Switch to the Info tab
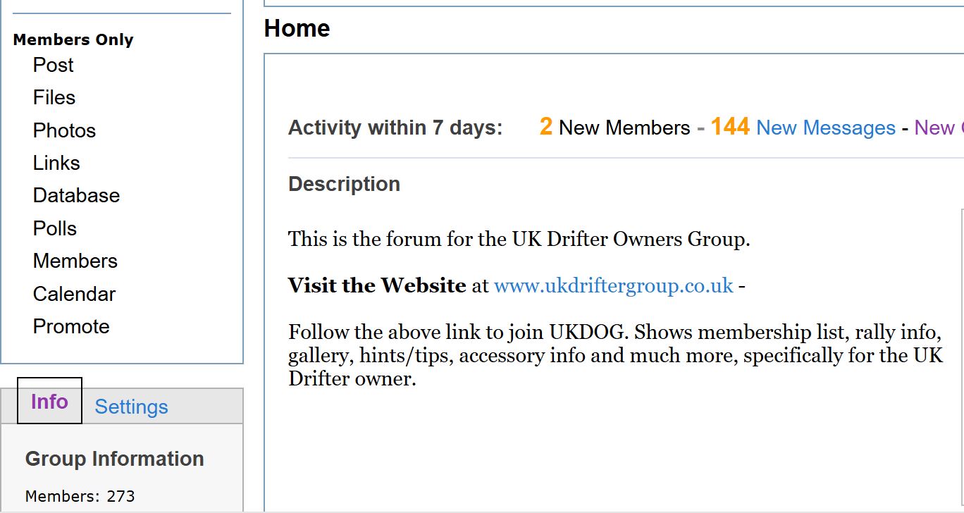 [49, 402]
